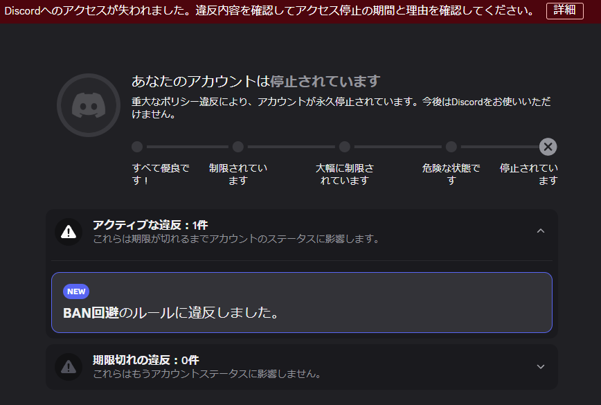Click the アクティブな違反：1件 heading
Screen dimensions: 601x405
[150, 225]
